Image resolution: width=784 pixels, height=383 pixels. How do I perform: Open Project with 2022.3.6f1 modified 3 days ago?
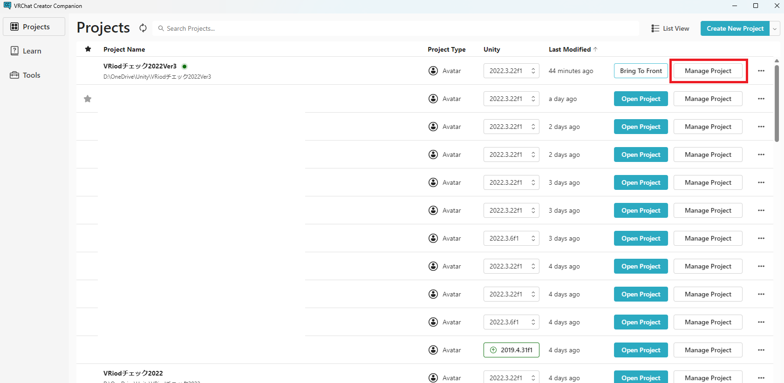tap(641, 238)
